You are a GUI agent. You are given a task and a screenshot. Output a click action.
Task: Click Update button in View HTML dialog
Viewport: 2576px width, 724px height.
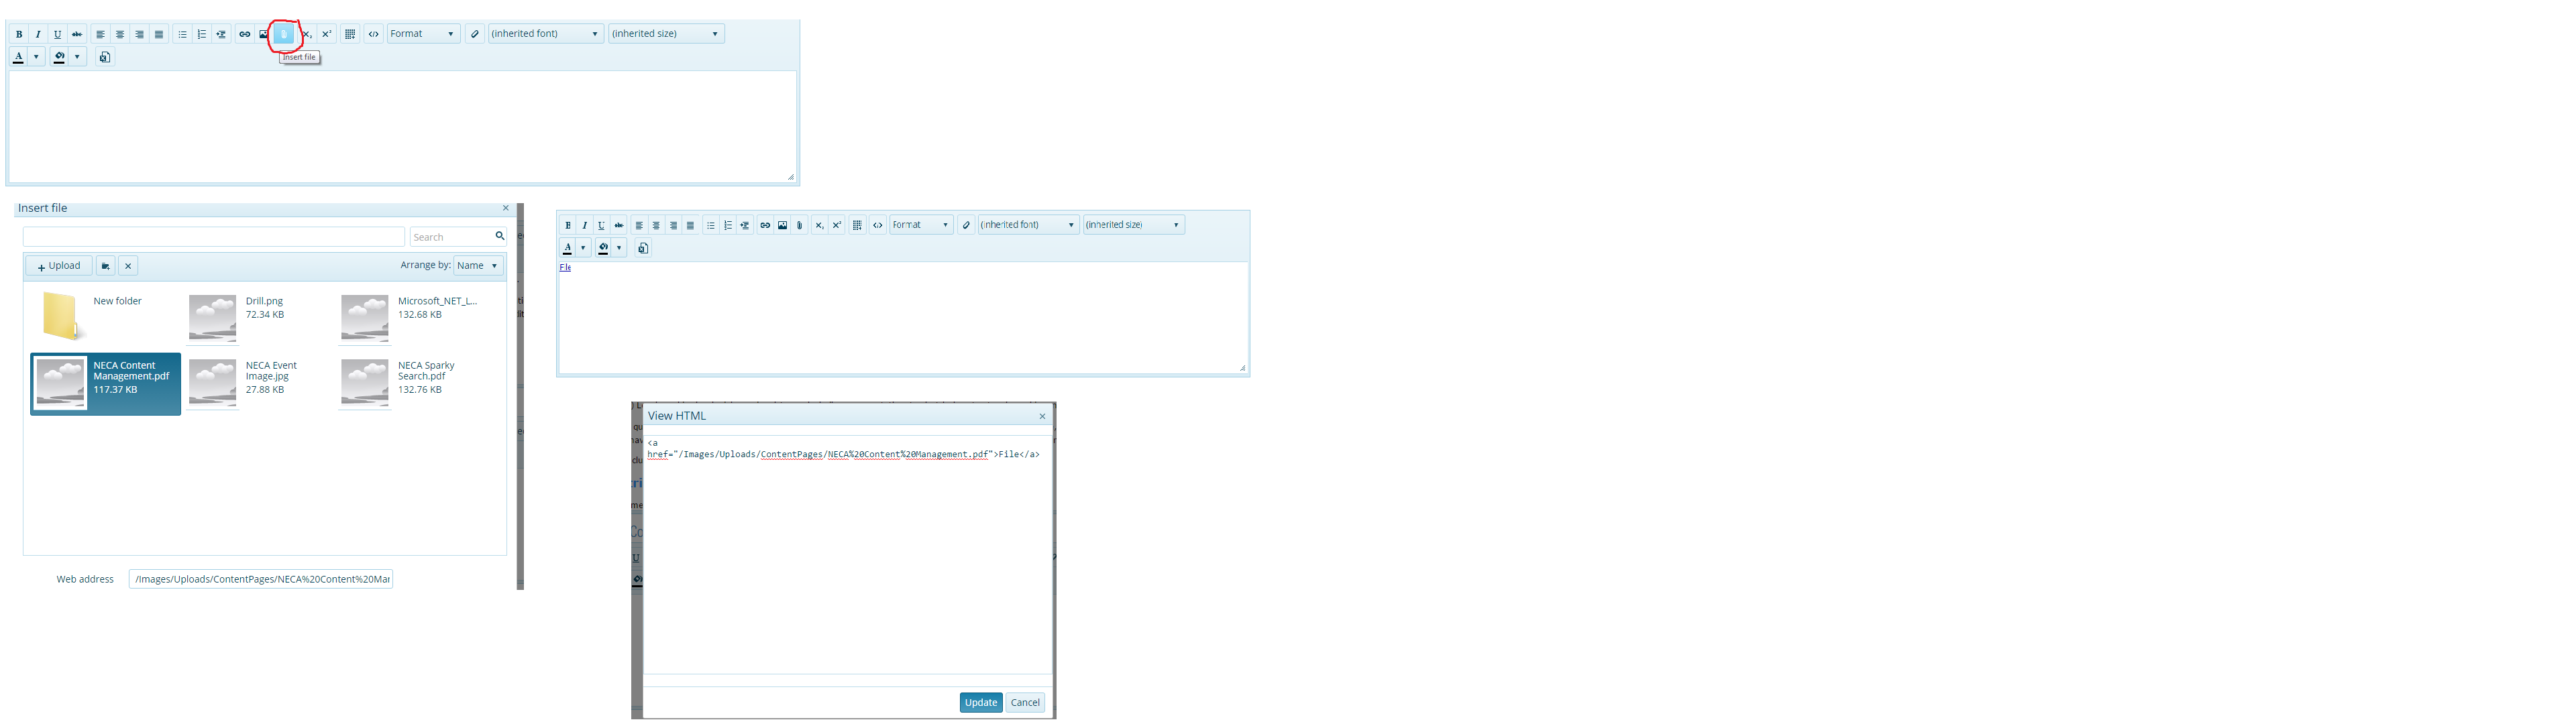point(980,702)
